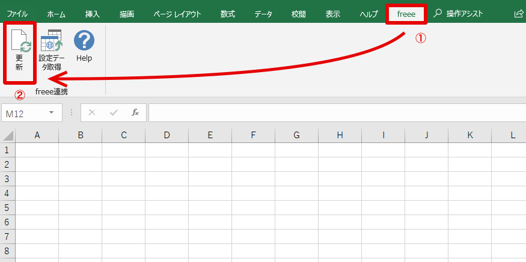The image size is (526, 262).
Task: Click cell A1
Action: (x=37, y=150)
